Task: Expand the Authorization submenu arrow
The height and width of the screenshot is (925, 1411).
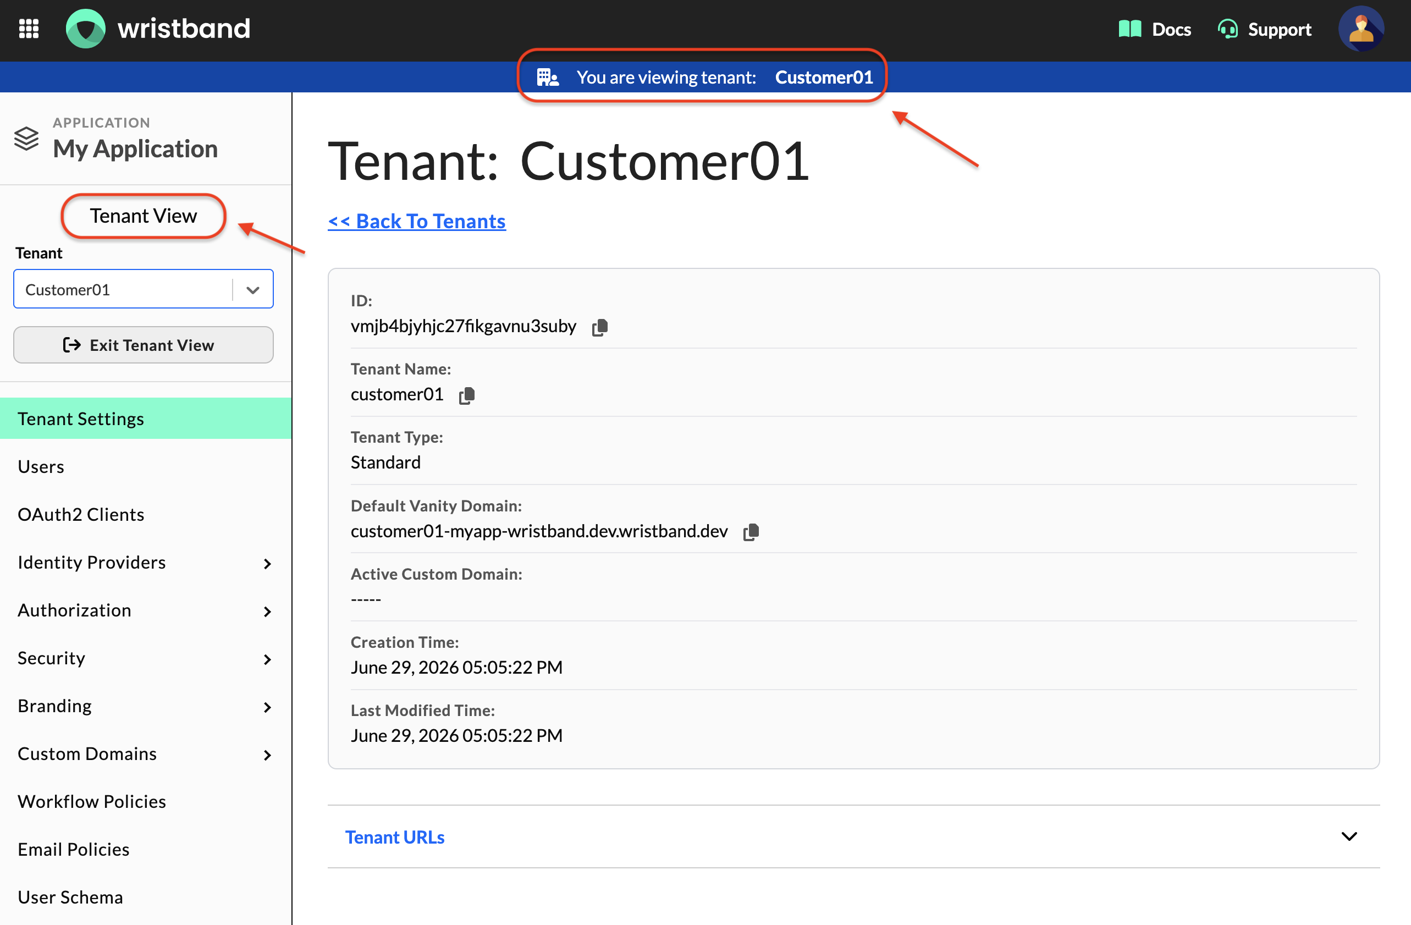Action: pyautogui.click(x=267, y=612)
